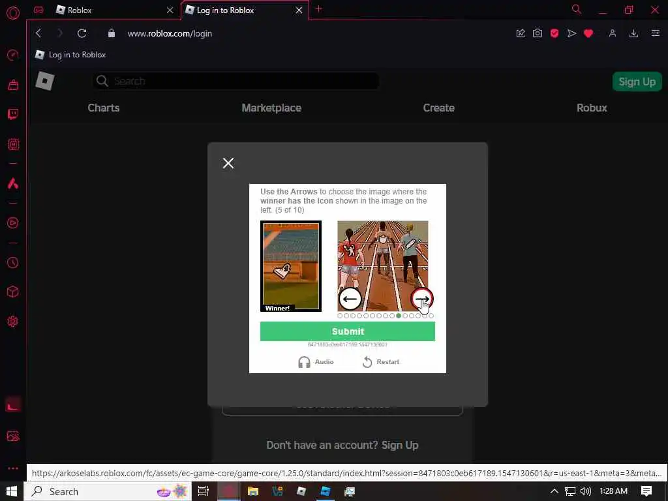Restart the captcha challenge
668x501 pixels.
[x=381, y=361]
